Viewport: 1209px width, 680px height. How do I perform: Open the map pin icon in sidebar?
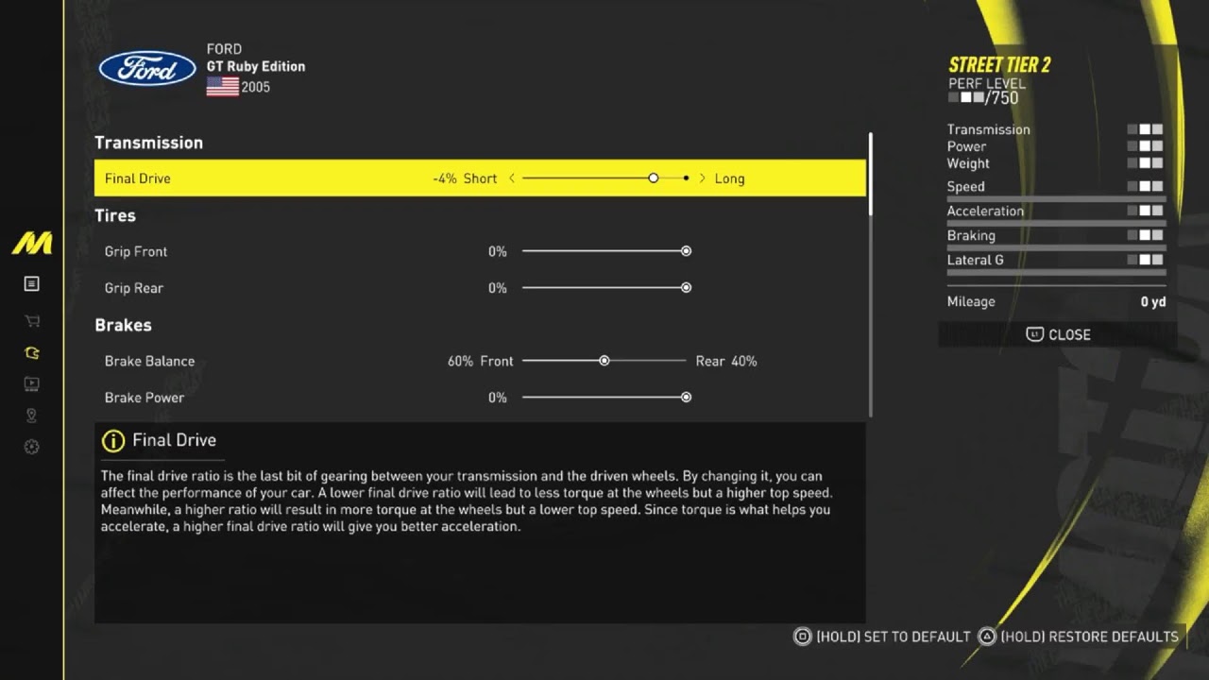31,416
